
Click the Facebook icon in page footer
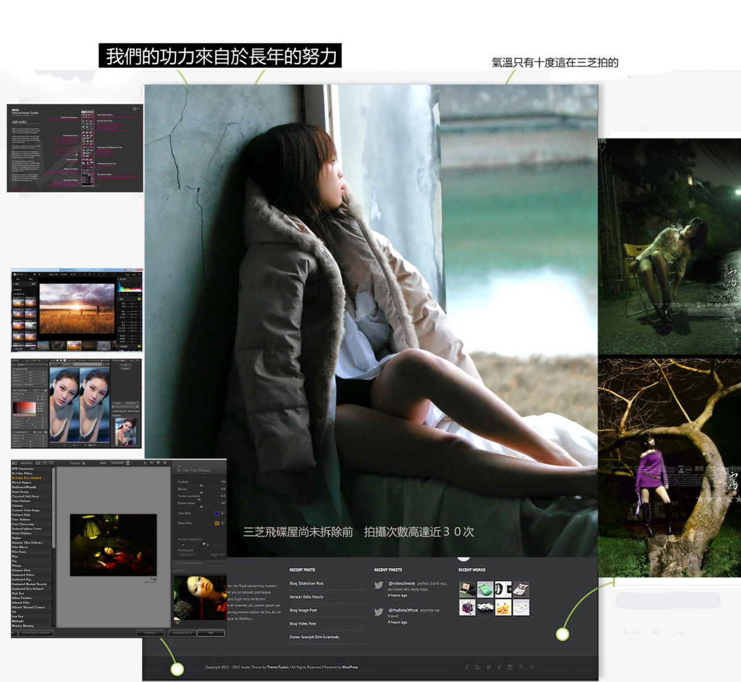467,667
